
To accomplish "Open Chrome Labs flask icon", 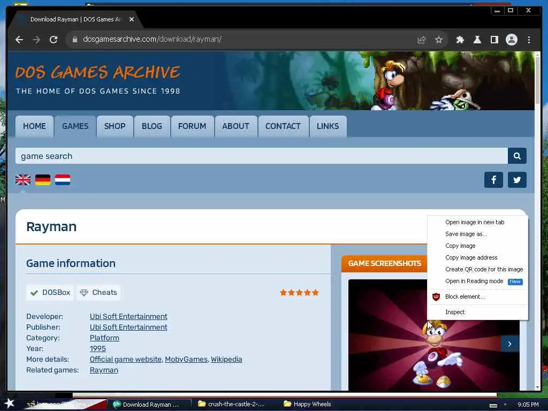I will (x=477, y=40).
